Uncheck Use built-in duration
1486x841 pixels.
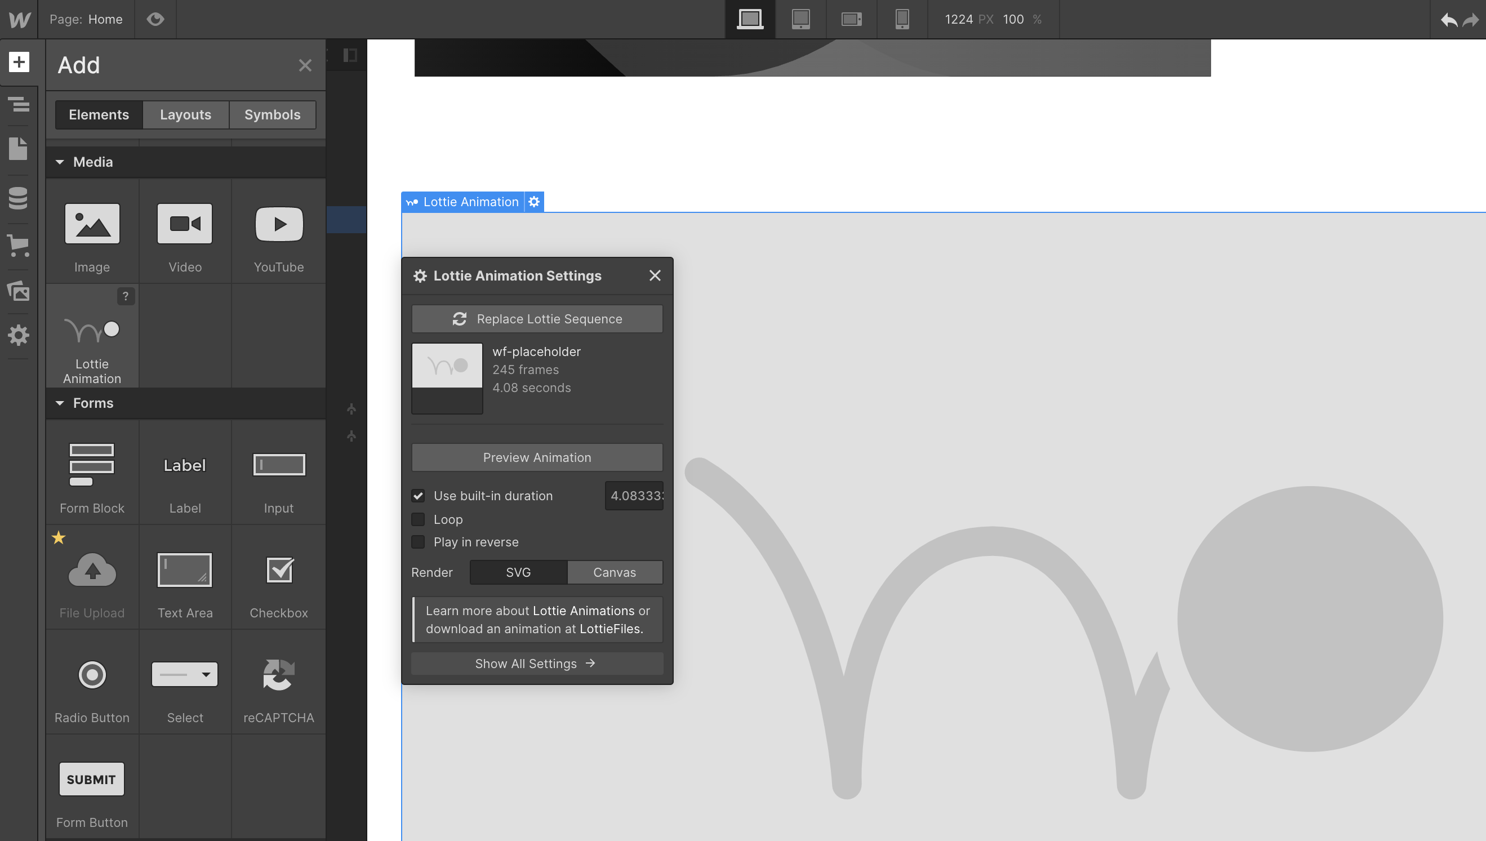pyautogui.click(x=418, y=496)
